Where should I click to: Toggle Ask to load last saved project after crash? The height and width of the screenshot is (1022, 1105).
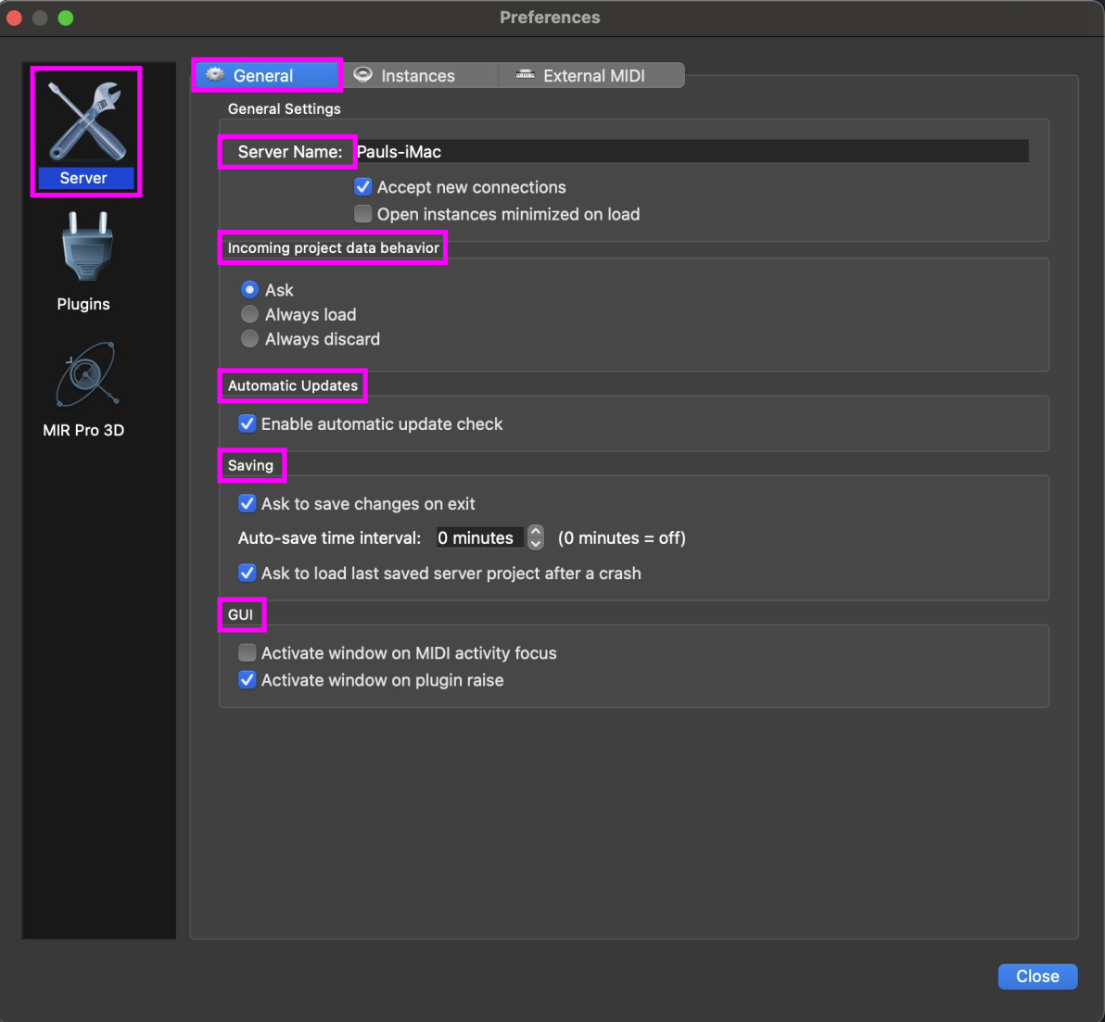pos(248,574)
